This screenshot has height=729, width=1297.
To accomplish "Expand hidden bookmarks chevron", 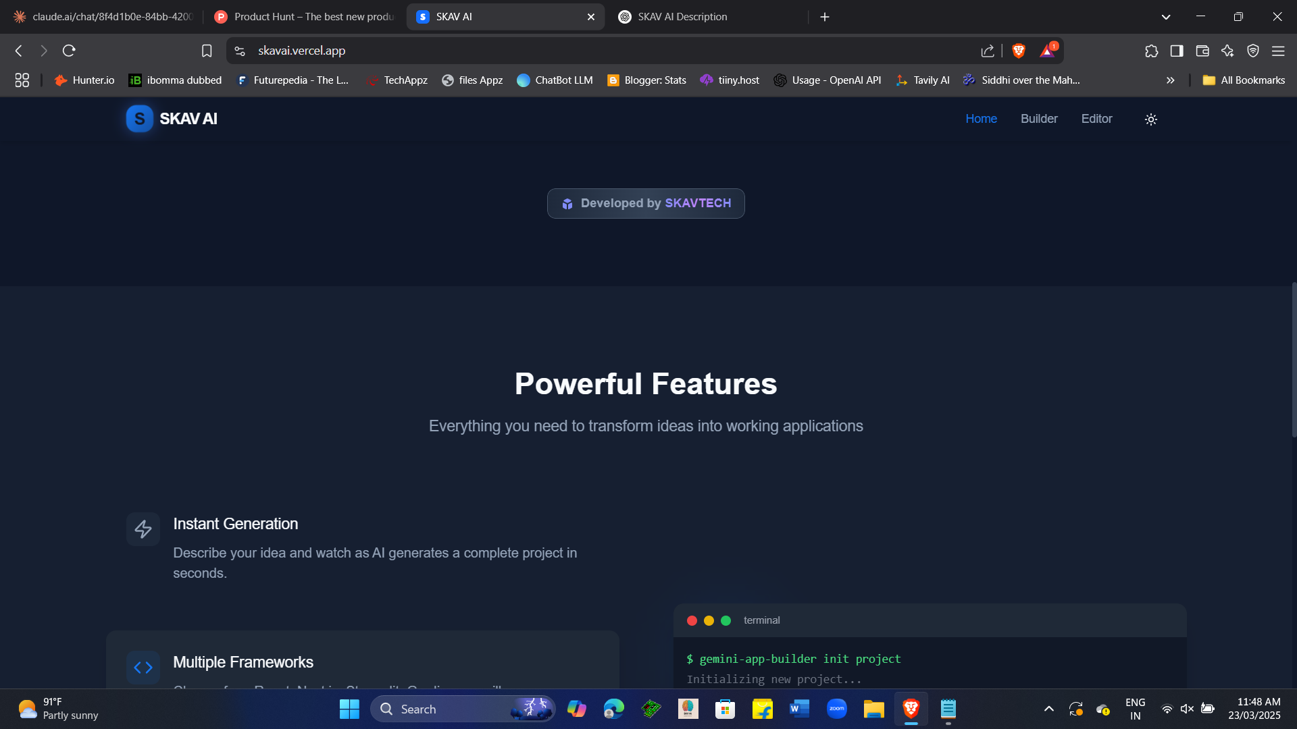I will pyautogui.click(x=1170, y=80).
